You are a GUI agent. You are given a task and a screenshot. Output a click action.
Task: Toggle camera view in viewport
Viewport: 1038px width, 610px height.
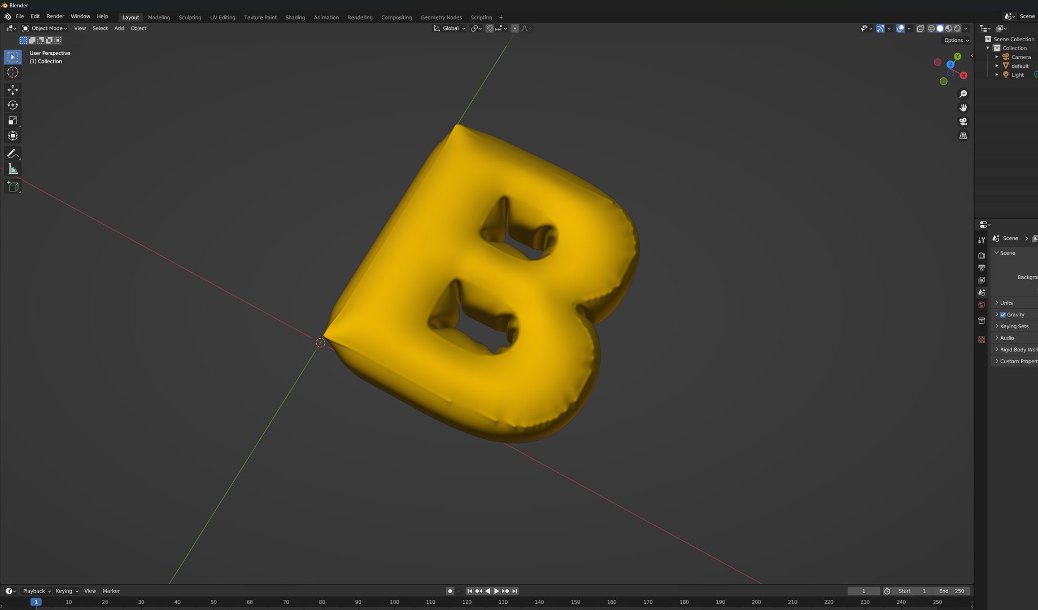pos(963,121)
